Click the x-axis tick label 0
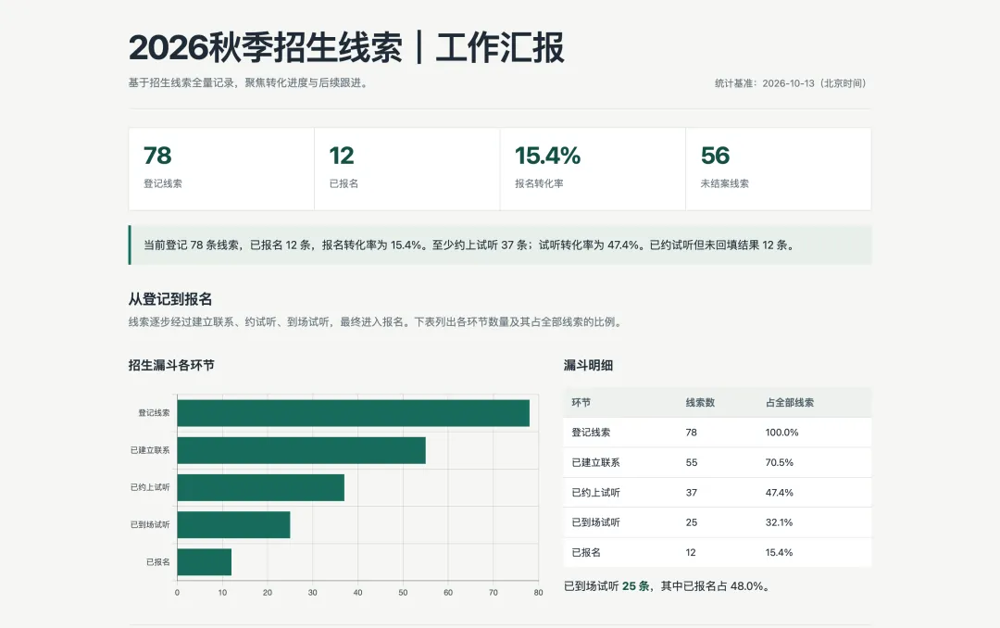The width and height of the screenshot is (1000, 628). [177, 592]
